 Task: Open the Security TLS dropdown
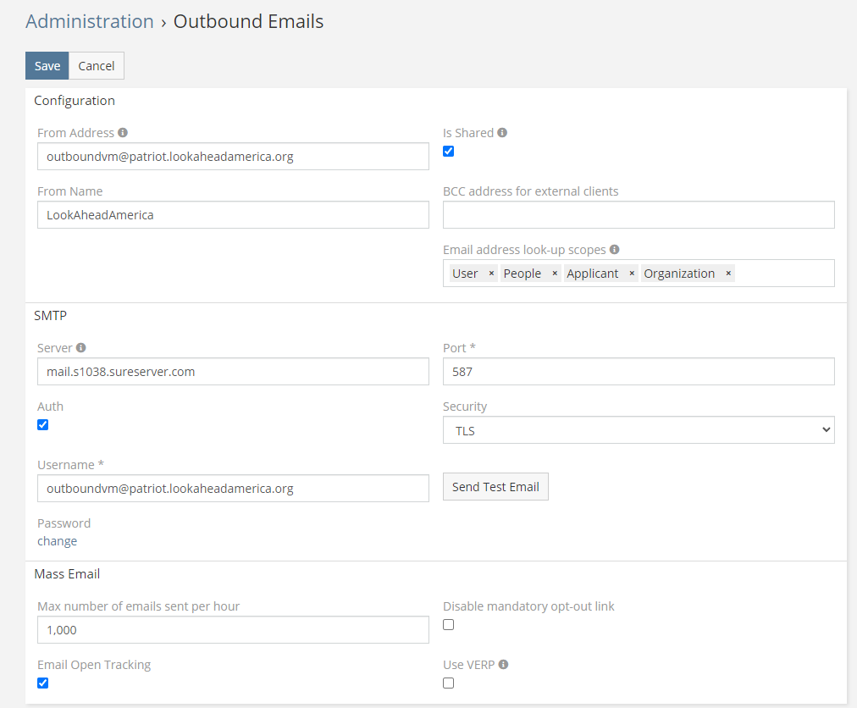pyautogui.click(x=639, y=430)
